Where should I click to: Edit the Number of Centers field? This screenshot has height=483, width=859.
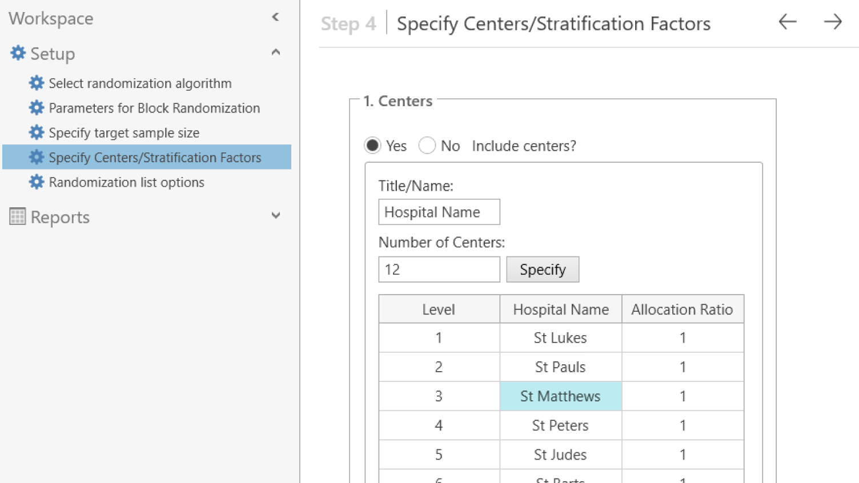point(439,269)
